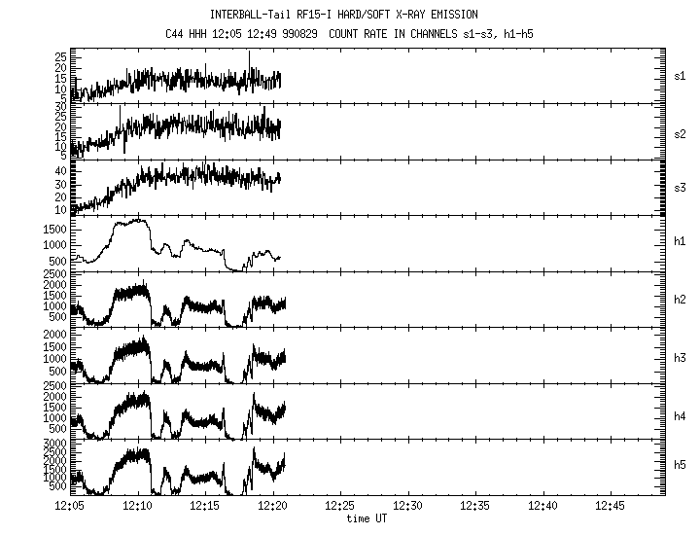Click the h3 channel label
The width and height of the screenshot is (700, 535).
681,359
